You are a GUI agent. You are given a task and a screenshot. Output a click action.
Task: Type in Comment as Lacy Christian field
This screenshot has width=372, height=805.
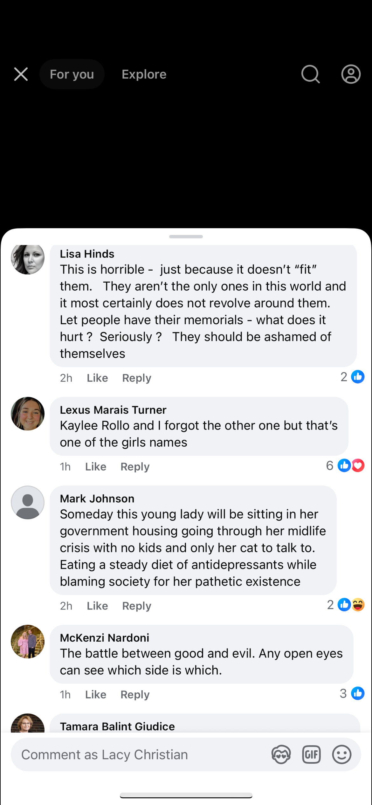(x=137, y=754)
